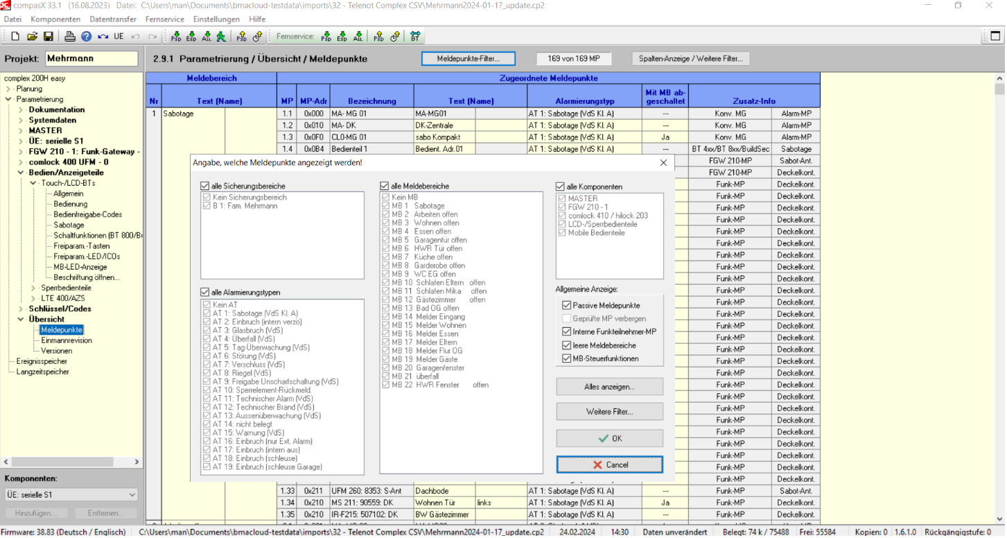
Task: Click the local PSP green down-arrow icon
Action: click(176, 36)
